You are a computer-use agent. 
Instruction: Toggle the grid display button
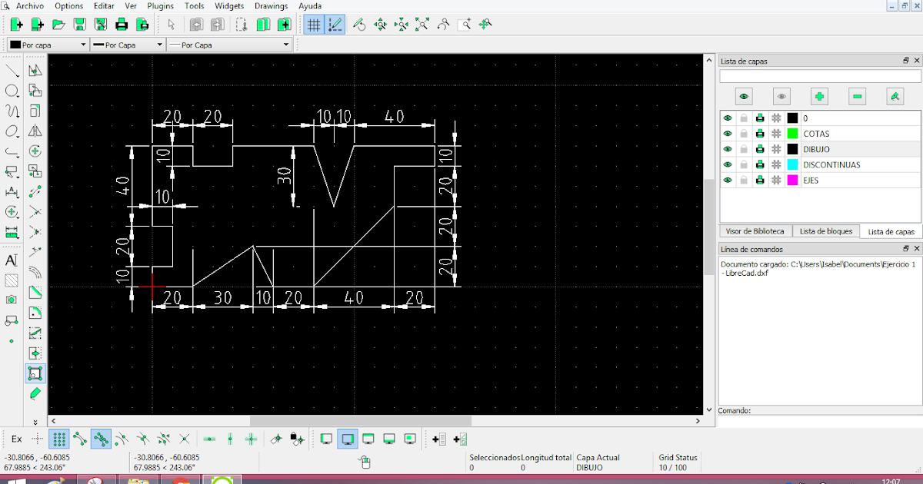coord(314,24)
